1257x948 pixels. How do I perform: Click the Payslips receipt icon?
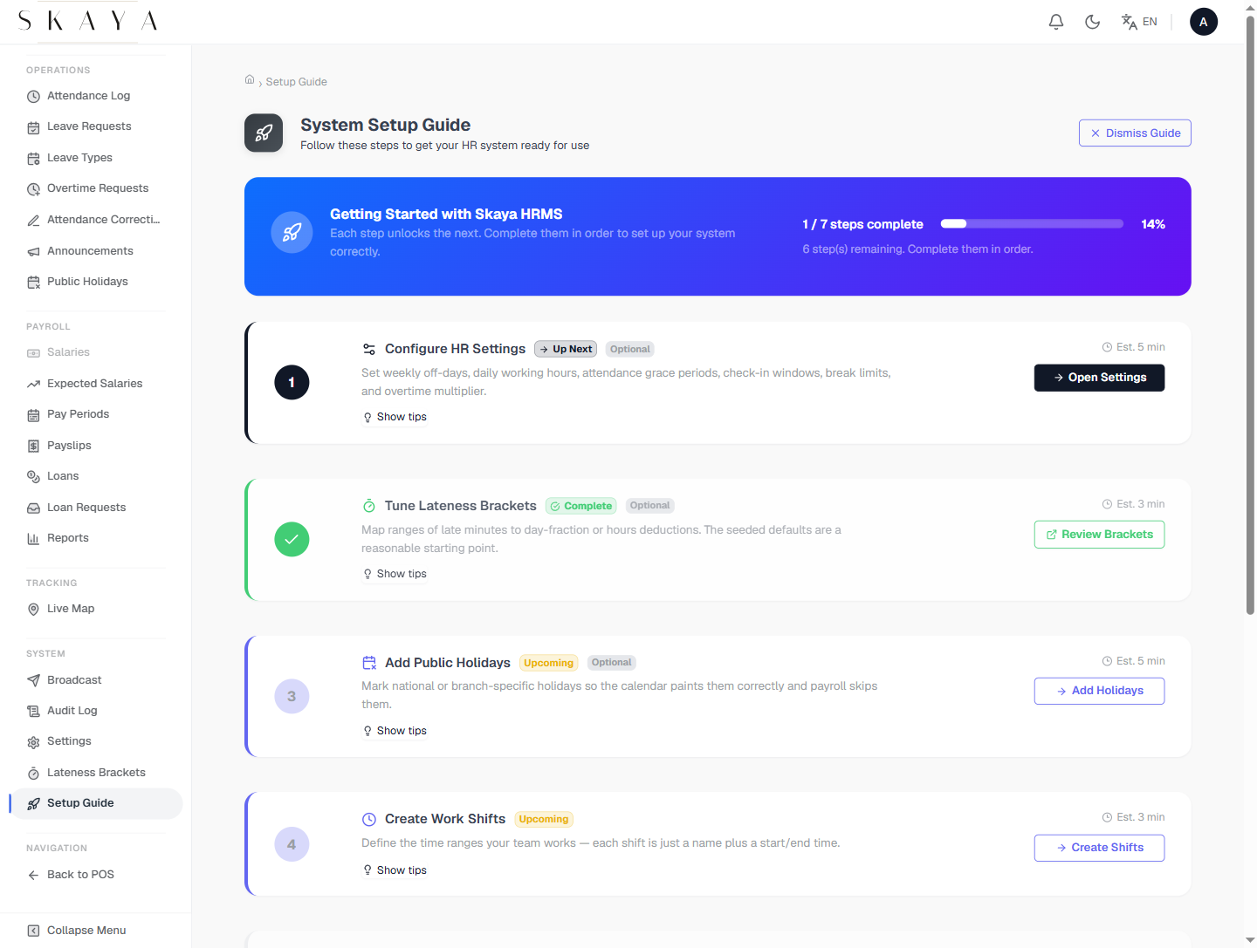pyautogui.click(x=33, y=446)
